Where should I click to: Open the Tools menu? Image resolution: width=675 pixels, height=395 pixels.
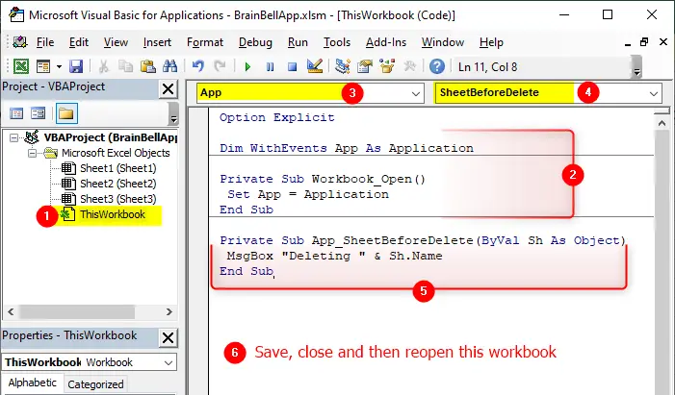pyautogui.click(x=337, y=42)
